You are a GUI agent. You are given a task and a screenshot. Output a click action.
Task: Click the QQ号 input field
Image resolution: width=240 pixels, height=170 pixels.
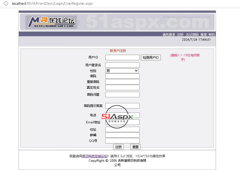pyautogui.click(x=122, y=141)
